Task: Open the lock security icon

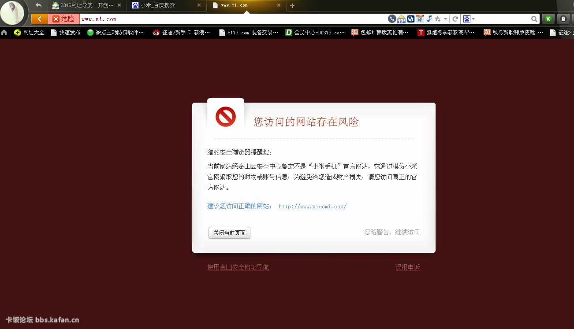Action: tap(563, 19)
